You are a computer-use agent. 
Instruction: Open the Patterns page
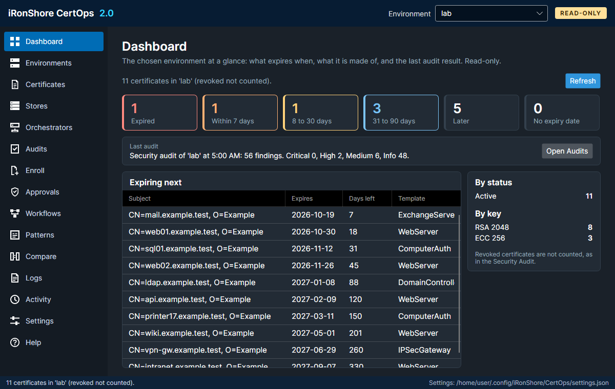click(x=54, y=235)
